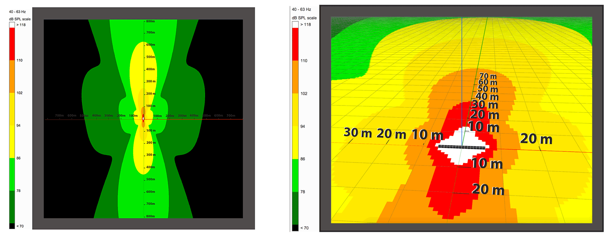Click the white >118 swatch in left legend
The height and width of the screenshot is (238, 612).
(x=12, y=25)
